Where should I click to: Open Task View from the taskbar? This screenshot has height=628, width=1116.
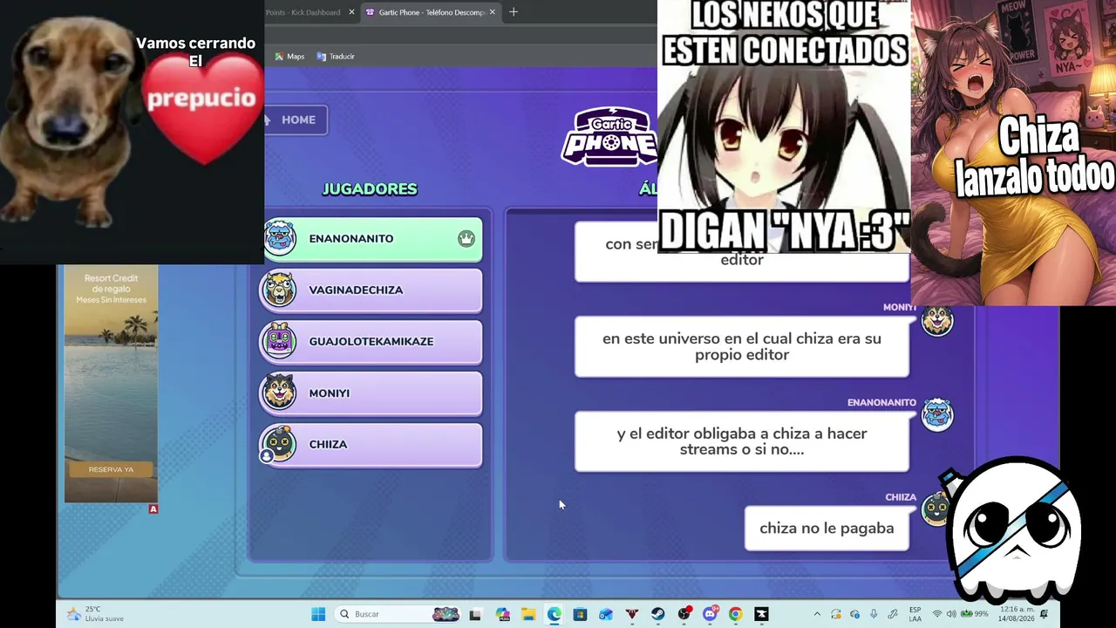475,614
